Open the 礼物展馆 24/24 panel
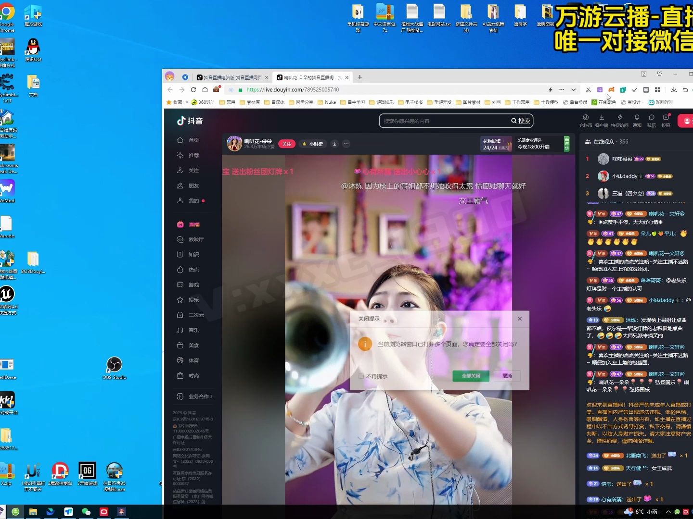This screenshot has width=693, height=519. click(x=496, y=144)
